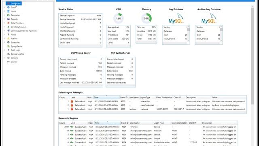
Task: Click key icon on the CachedInteractive logon row
Action: click(72, 142)
